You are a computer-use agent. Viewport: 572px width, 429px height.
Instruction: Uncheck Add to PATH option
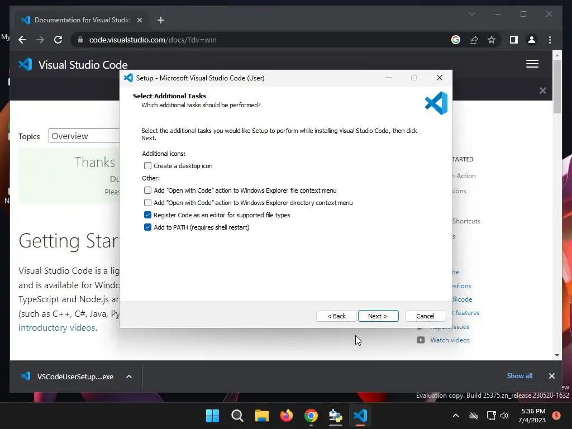point(147,227)
